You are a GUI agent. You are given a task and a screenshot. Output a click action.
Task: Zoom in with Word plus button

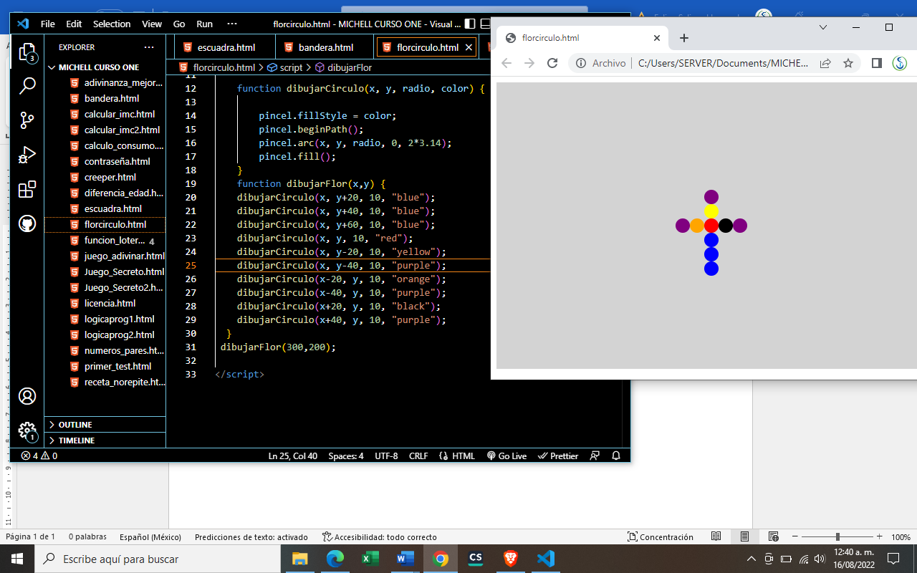click(x=880, y=536)
